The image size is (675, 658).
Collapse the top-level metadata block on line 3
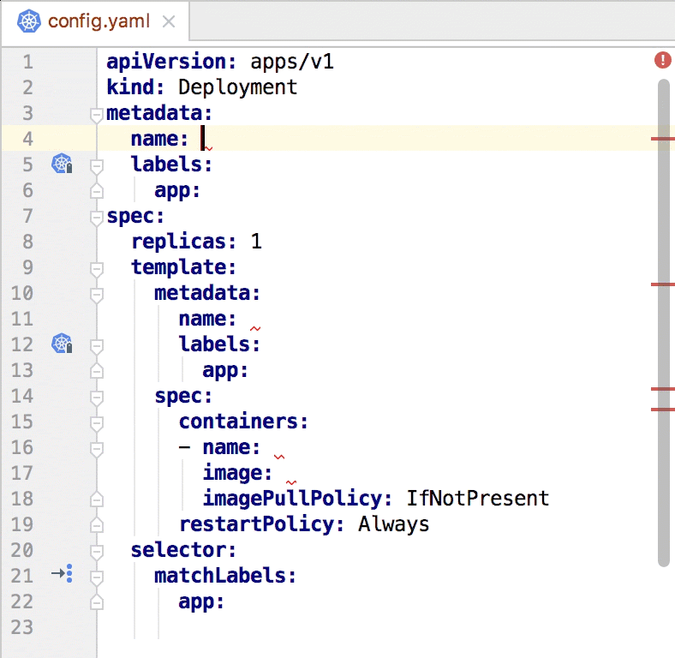tap(96, 113)
